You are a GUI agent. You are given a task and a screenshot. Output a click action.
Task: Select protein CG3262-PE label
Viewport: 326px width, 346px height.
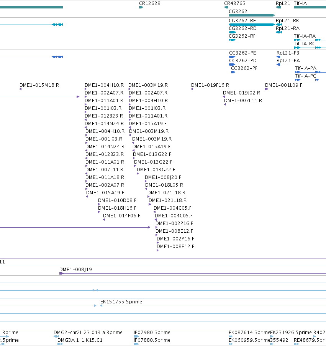click(242, 53)
